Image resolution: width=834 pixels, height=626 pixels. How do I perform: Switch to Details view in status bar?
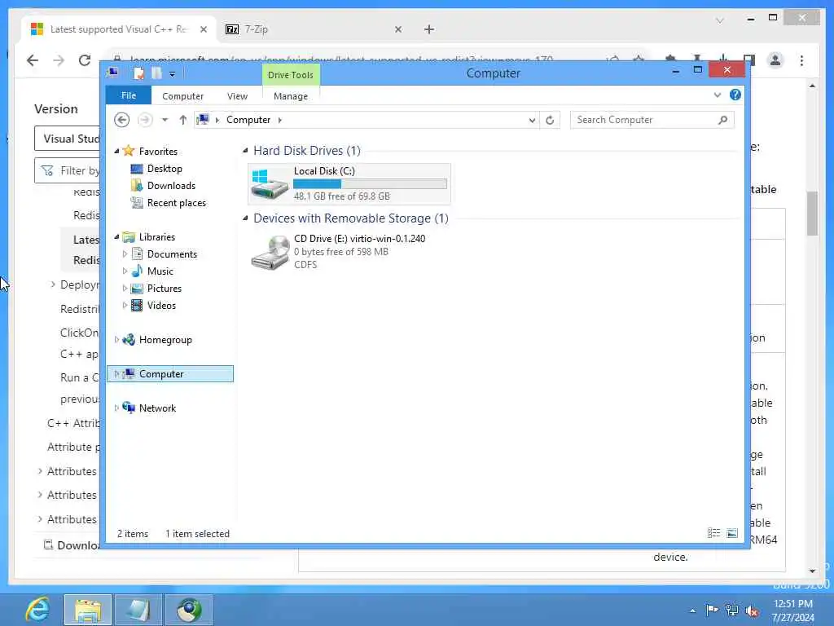point(713,533)
